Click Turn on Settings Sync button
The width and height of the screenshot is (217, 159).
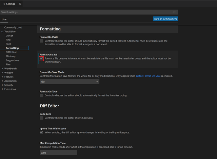click(x=165, y=19)
